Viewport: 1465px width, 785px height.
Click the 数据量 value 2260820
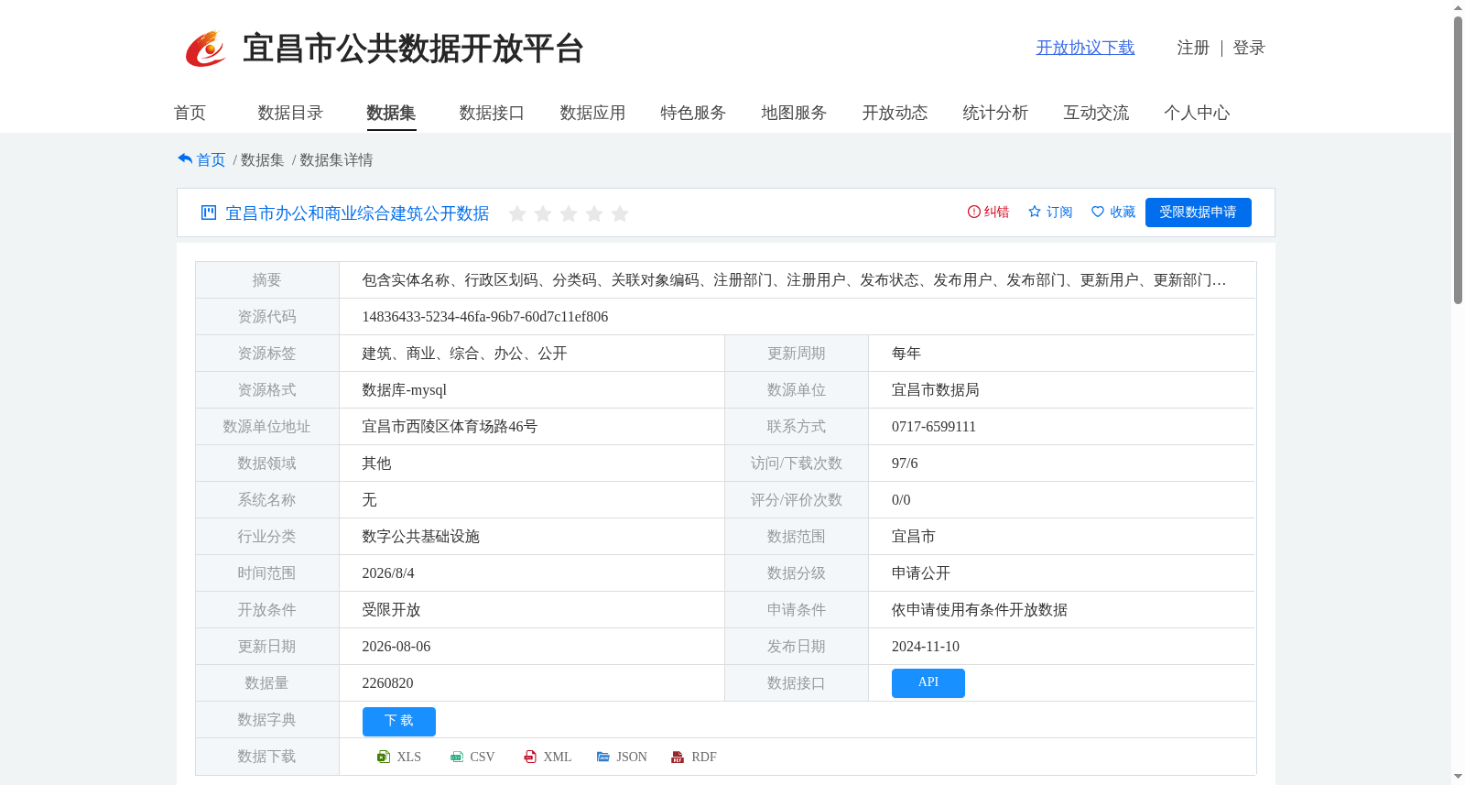[387, 683]
